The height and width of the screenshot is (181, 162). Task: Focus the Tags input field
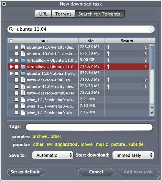(x=89, y=127)
